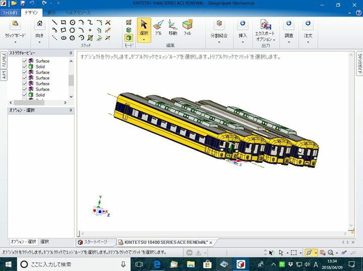363x271 pixels.
Task: Choose the フィル (Fill) tool
Action: point(188,28)
